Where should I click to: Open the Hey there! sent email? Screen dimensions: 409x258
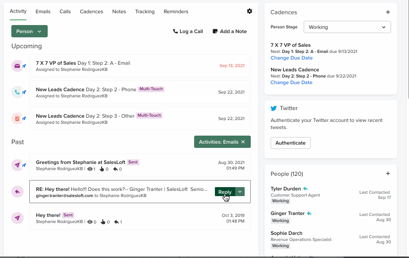tap(140, 218)
